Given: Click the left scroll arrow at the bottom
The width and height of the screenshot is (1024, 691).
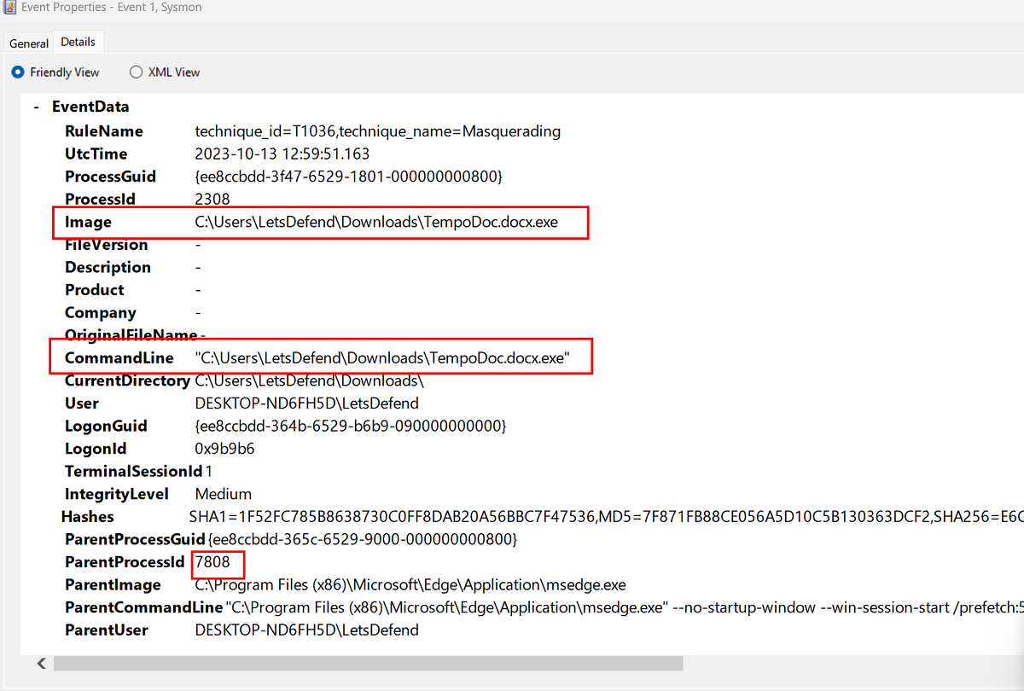Looking at the screenshot, I should [x=41, y=663].
